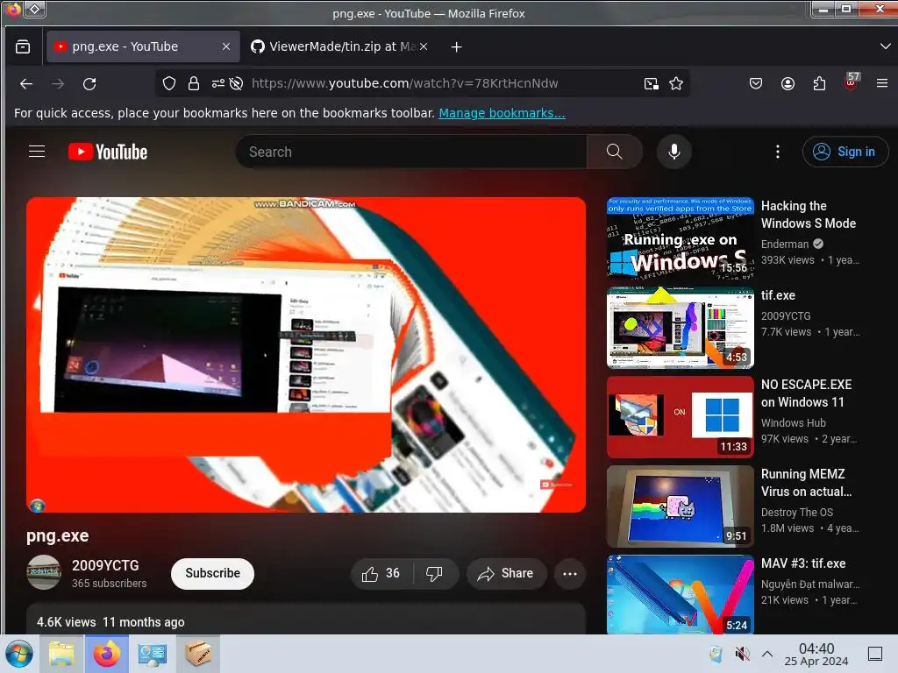This screenshot has height=673, width=898.
Task: Save page to Pocket
Action: click(x=756, y=83)
